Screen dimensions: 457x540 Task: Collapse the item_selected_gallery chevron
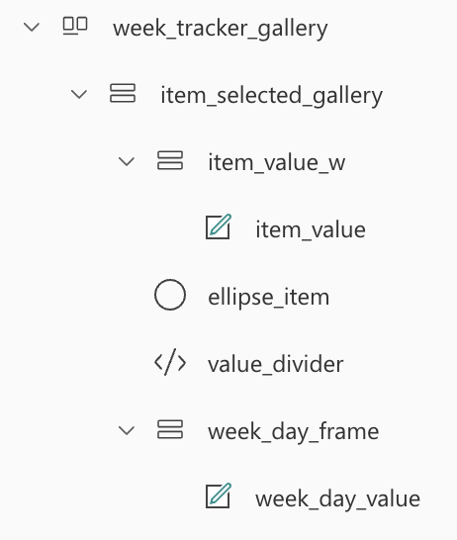pyautogui.click(x=79, y=94)
